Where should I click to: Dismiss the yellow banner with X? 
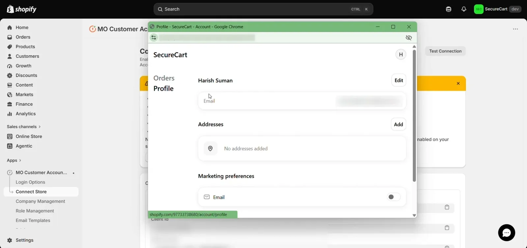click(x=458, y=83)
